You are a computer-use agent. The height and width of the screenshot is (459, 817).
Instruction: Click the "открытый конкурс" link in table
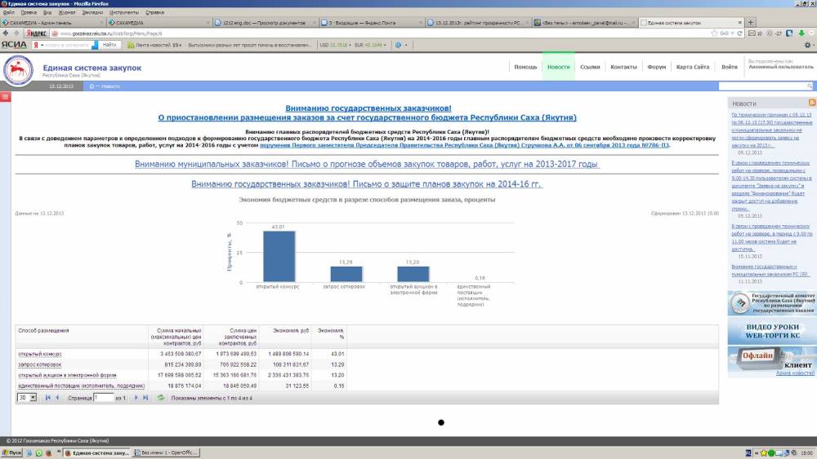click(x=39, y=354)
